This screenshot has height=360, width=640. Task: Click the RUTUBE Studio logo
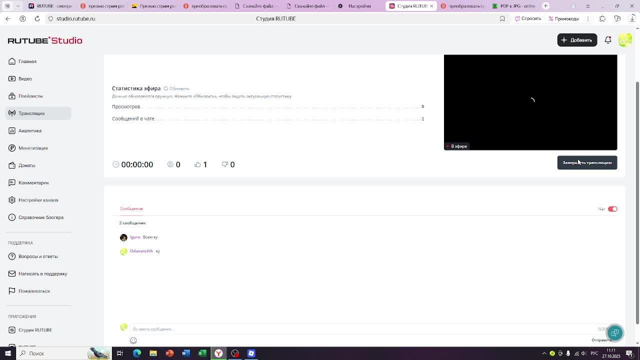pyautogui.click(x=45, y=40)
